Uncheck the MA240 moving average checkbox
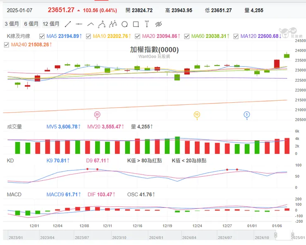This screenshot has height=245, width=306. pos(7,45)
